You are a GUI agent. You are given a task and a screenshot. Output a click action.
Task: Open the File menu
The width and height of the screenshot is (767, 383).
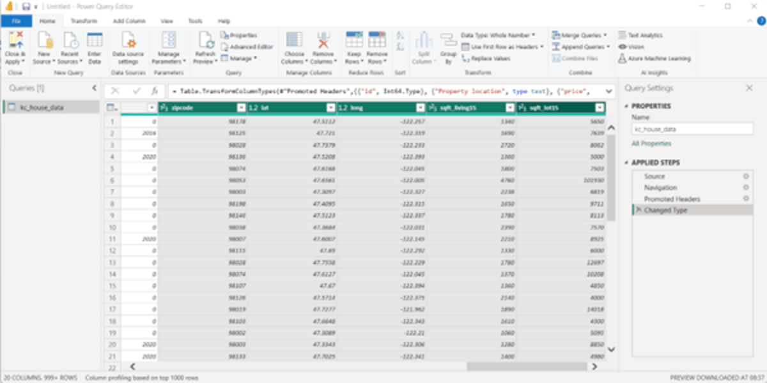tap(16, 21)
